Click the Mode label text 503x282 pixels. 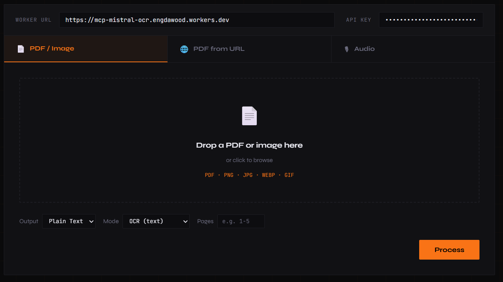[x=111, y=221]
